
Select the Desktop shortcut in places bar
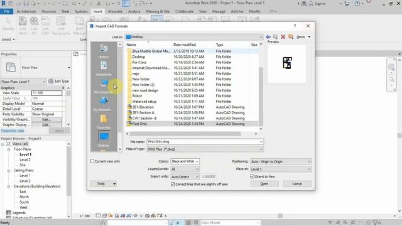point(104,139)
